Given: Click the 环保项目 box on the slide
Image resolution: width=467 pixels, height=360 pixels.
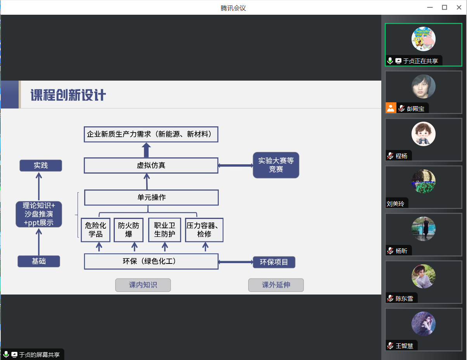Looking at the screenshot, I should [274, 262].
